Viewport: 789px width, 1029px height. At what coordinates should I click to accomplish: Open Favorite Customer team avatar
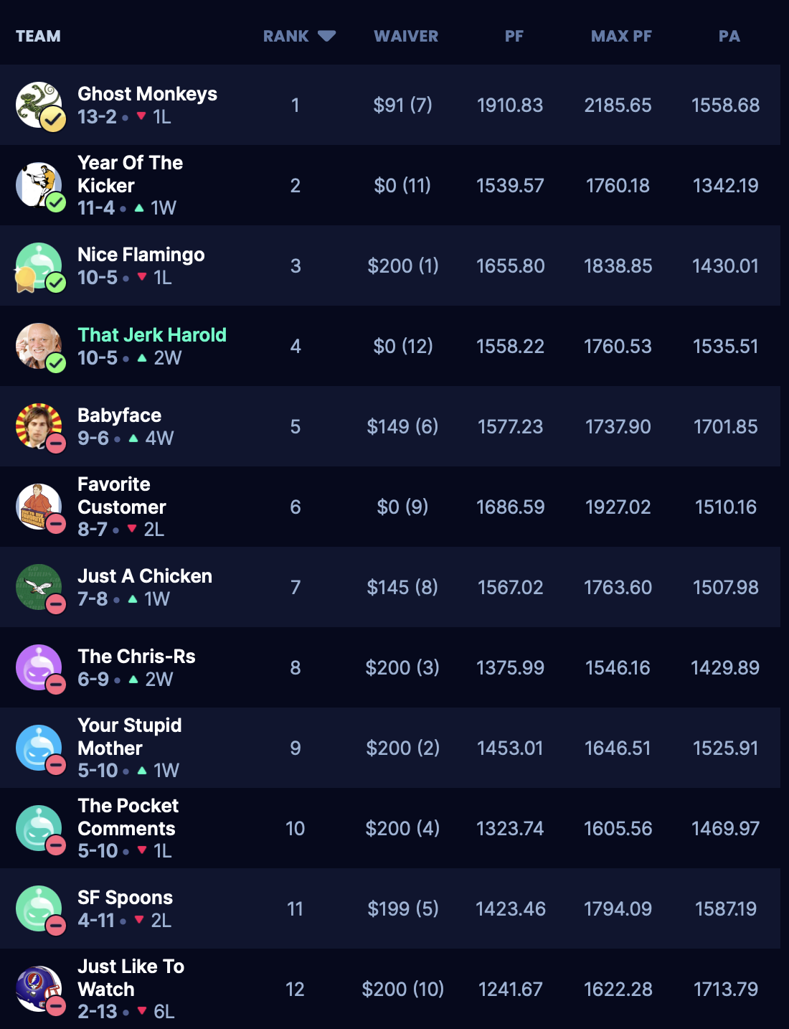click(39, 507)
